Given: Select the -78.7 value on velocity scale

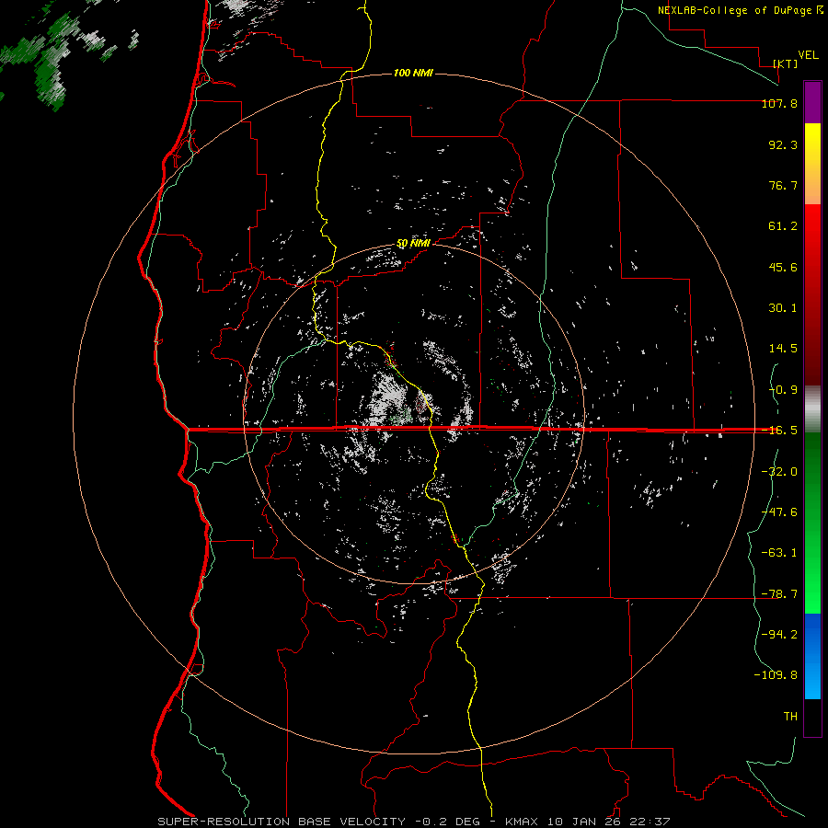Looking at the screenshot, I should tap(779, 594).
